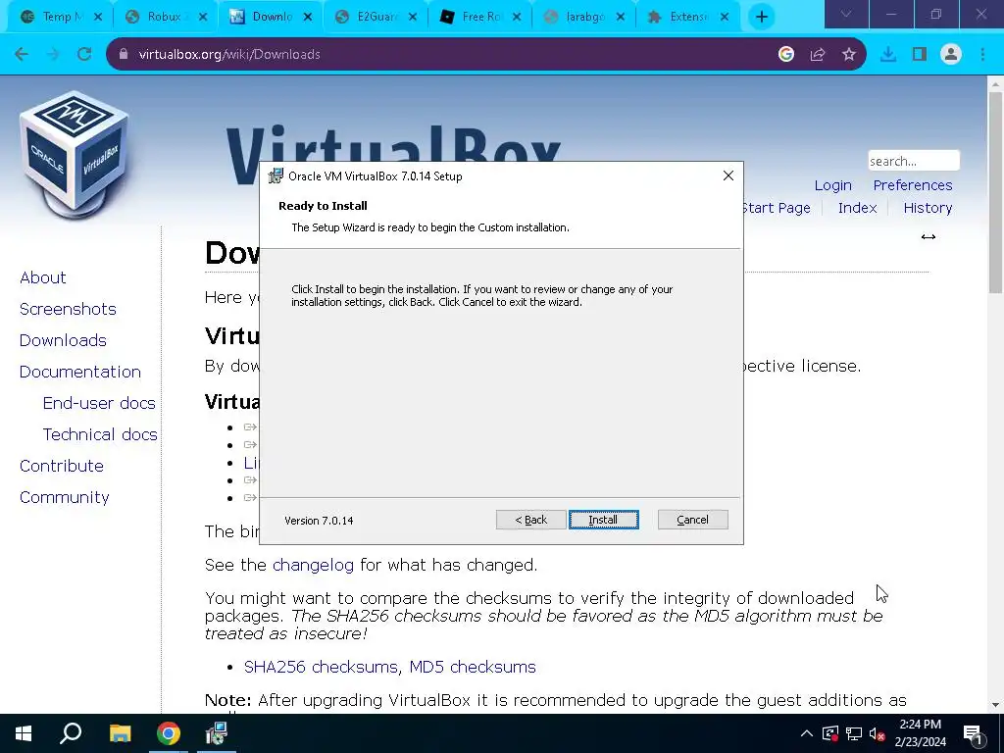Open the tab search chevron
This screenshot has width=1004, height=753.
846,14
